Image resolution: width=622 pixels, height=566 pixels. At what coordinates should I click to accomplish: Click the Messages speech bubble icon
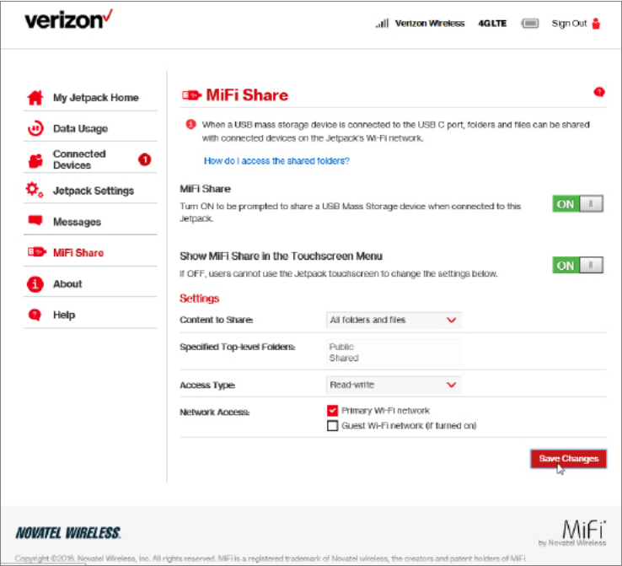point(35,220)
